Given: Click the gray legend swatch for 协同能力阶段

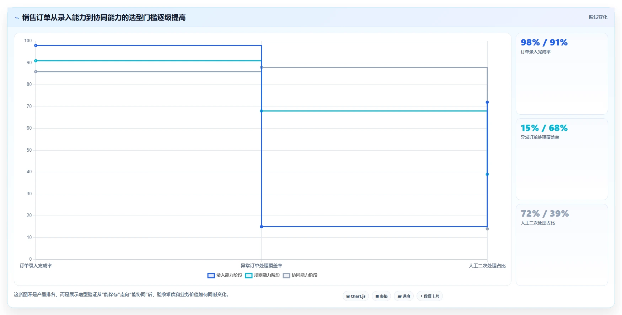Looking at the screenshot, I should (x=286, y=276).
